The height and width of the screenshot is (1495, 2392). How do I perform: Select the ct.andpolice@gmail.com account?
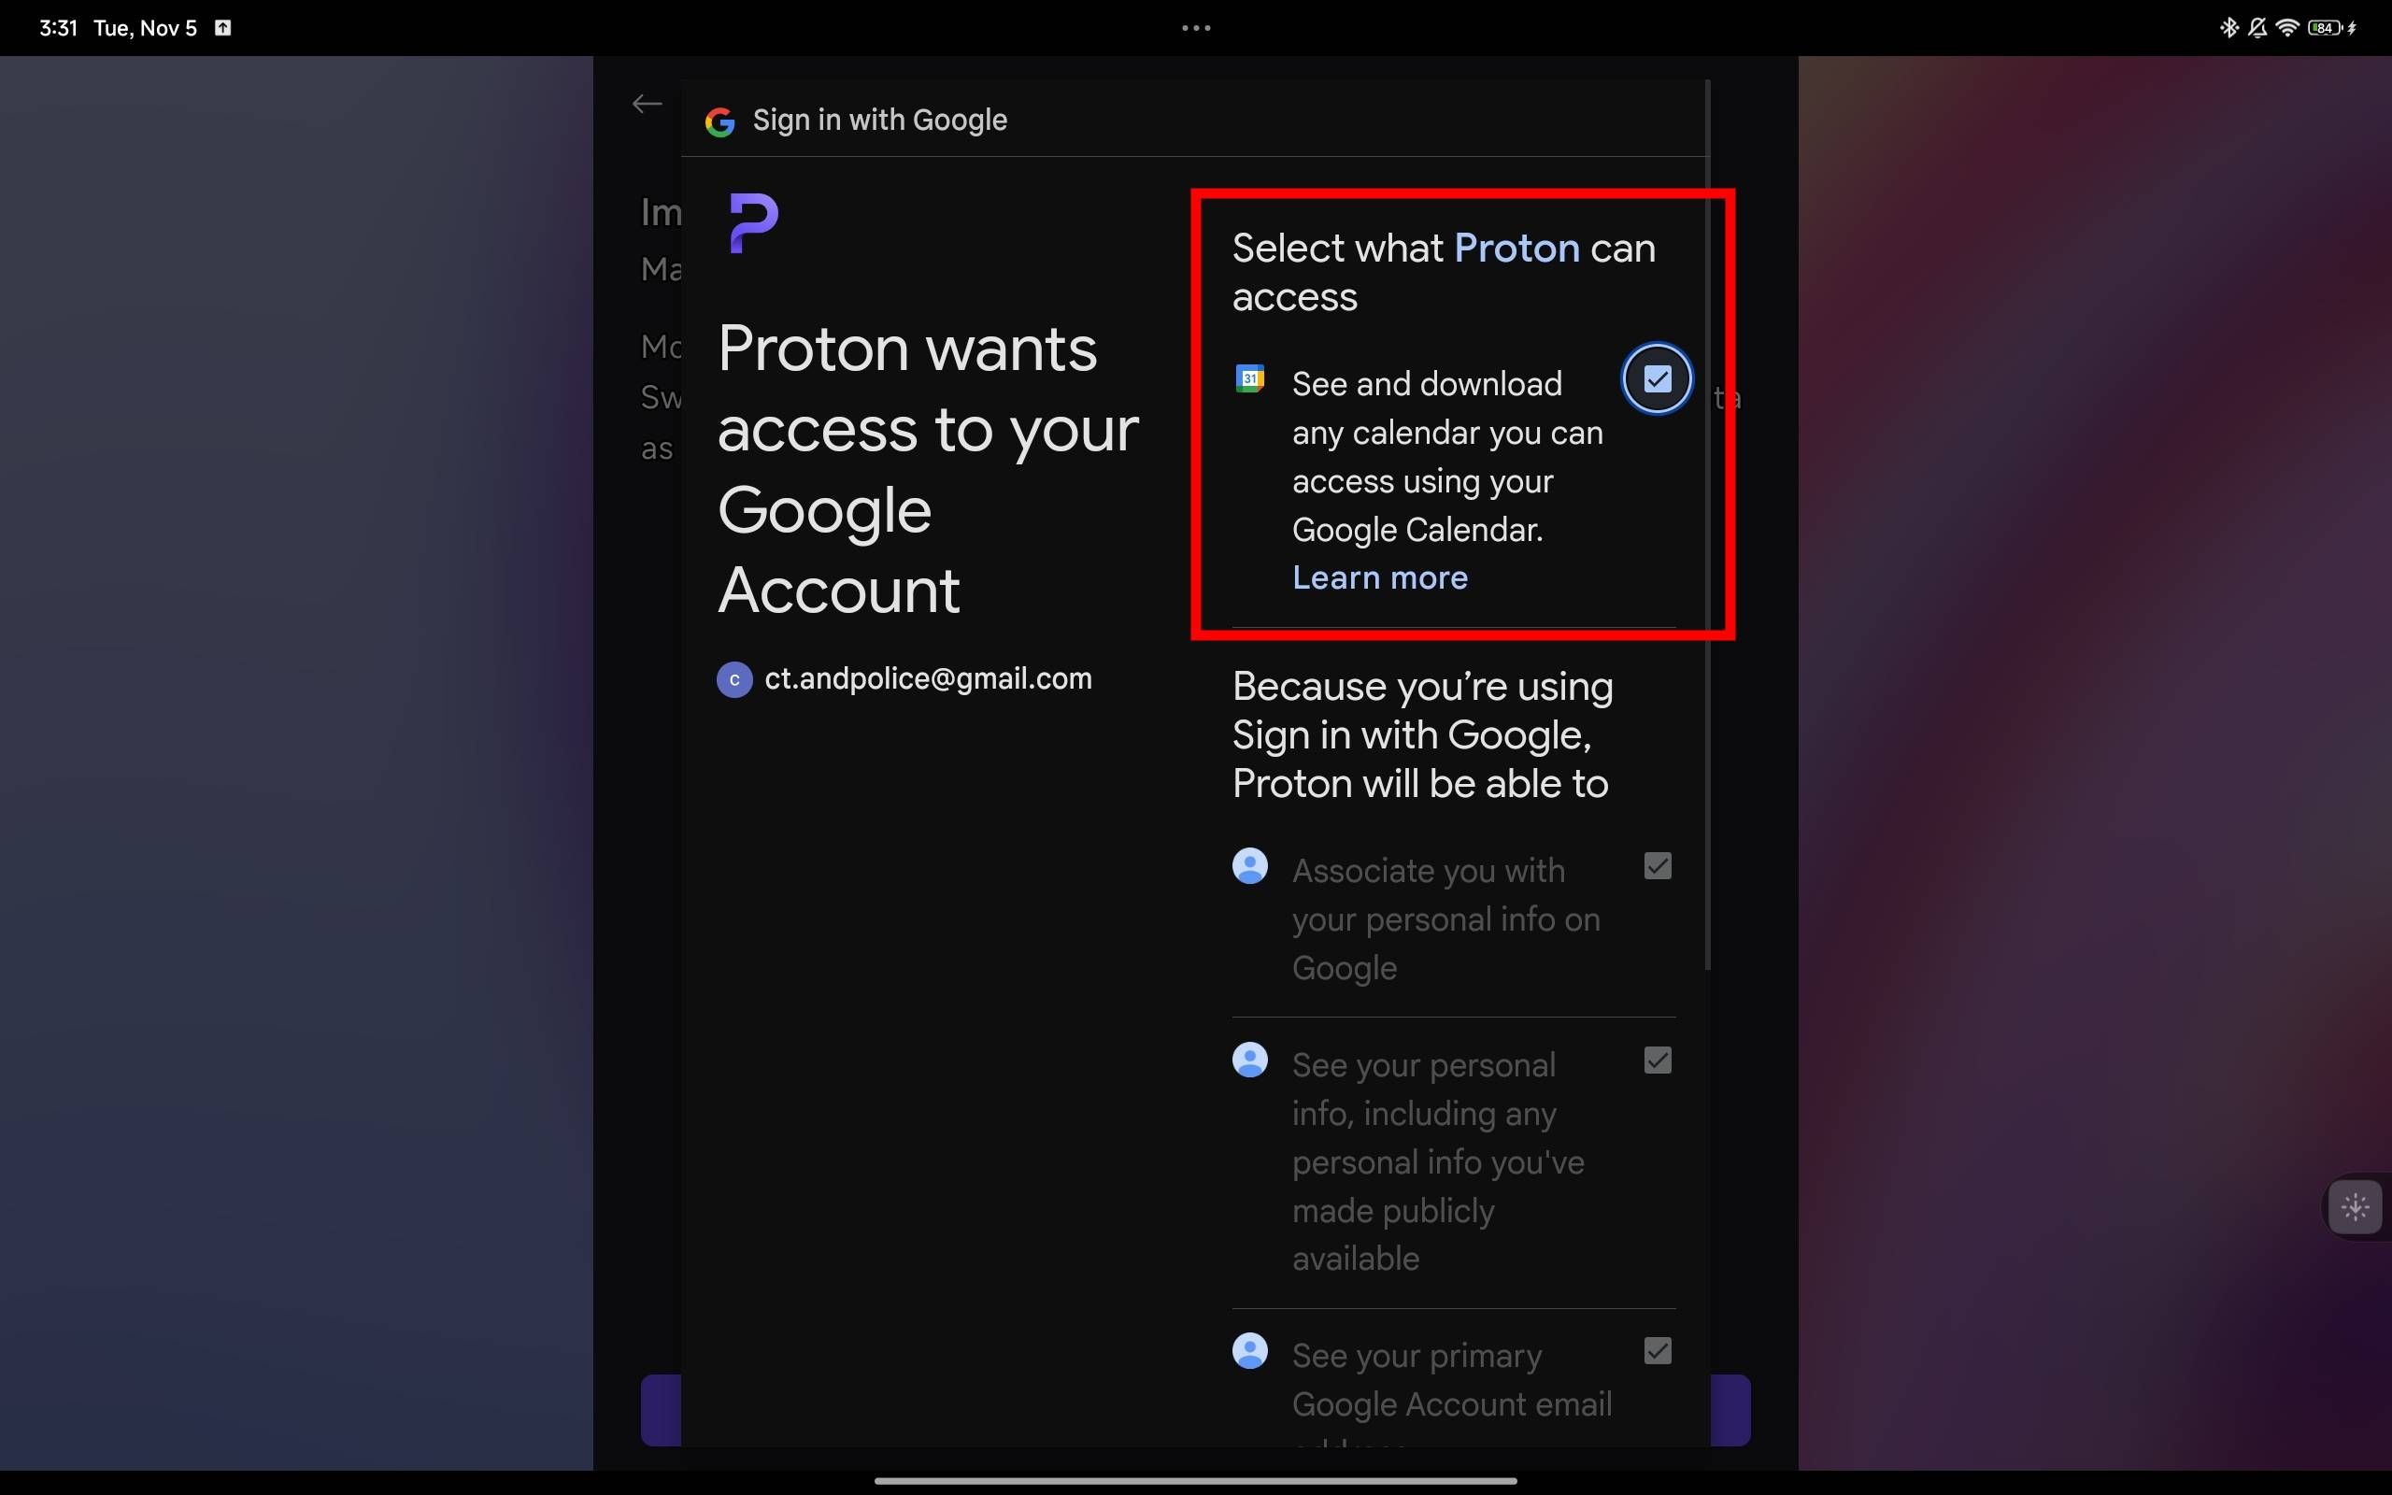[928, 676]
